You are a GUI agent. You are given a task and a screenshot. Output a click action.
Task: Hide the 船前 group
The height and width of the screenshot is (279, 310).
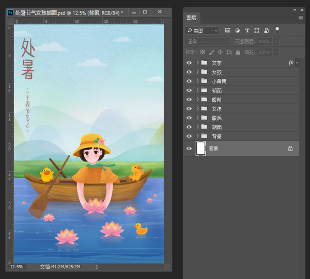tap(189, 100)
